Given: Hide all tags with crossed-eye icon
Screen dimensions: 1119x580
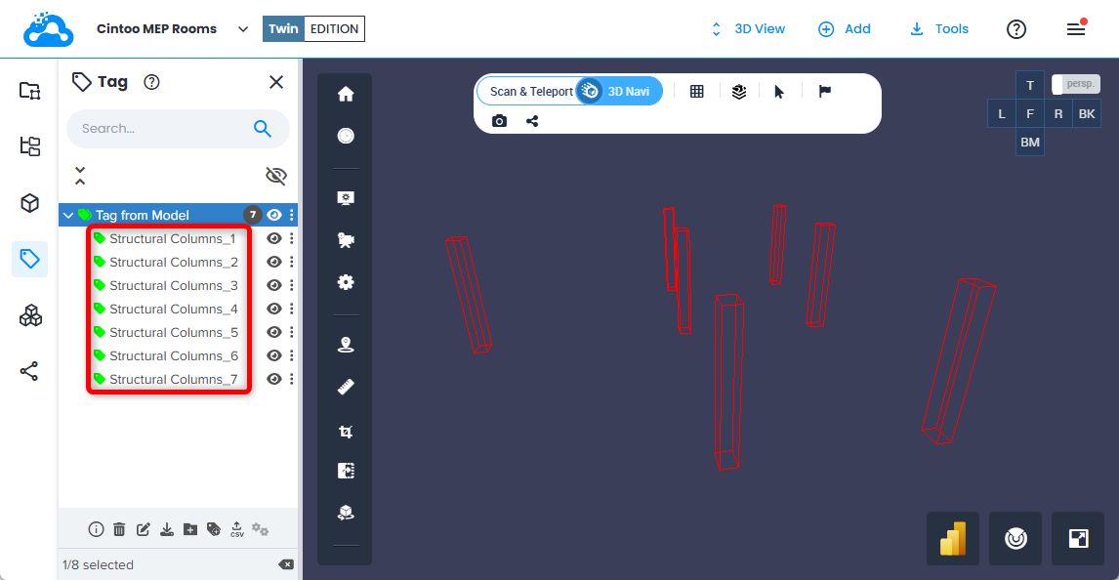Looking at the screenshot, I should tap(276, 176).
